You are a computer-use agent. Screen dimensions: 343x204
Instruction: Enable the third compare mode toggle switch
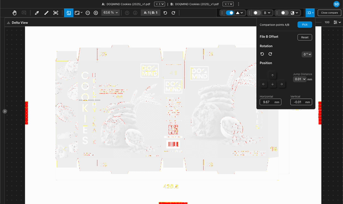coord(284,13)
